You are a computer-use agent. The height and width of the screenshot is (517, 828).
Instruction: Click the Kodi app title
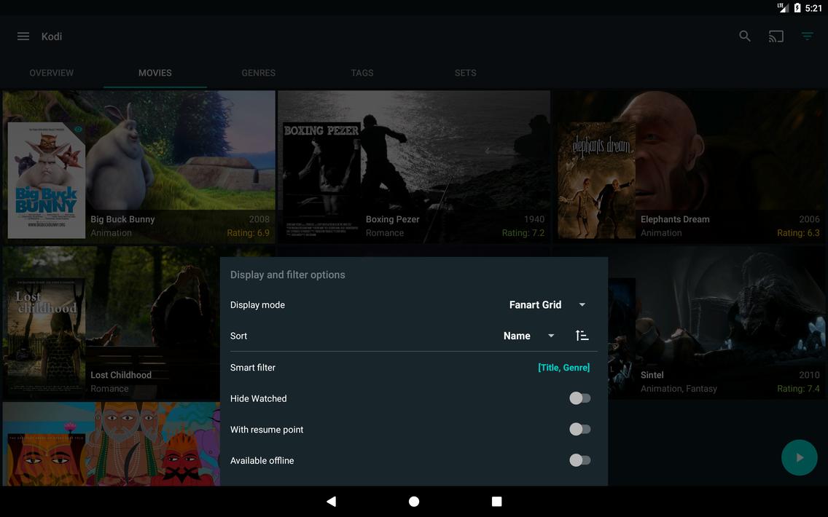point(52,36)
